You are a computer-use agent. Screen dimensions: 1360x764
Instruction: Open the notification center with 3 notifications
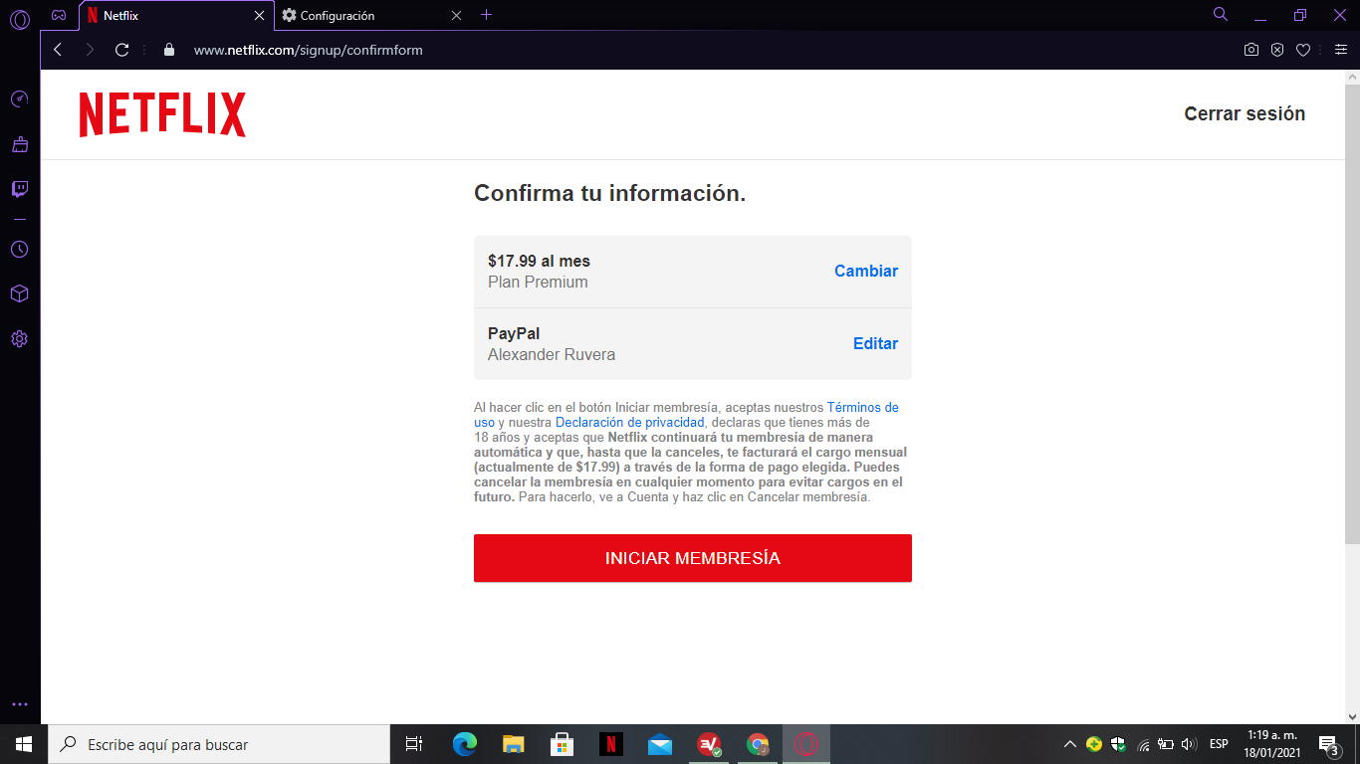click(1328, 744)
